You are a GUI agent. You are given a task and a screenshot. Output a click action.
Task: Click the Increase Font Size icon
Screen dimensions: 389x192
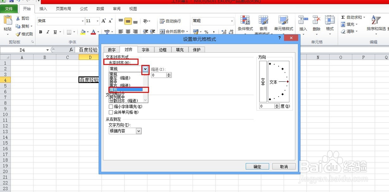(104, 21)
